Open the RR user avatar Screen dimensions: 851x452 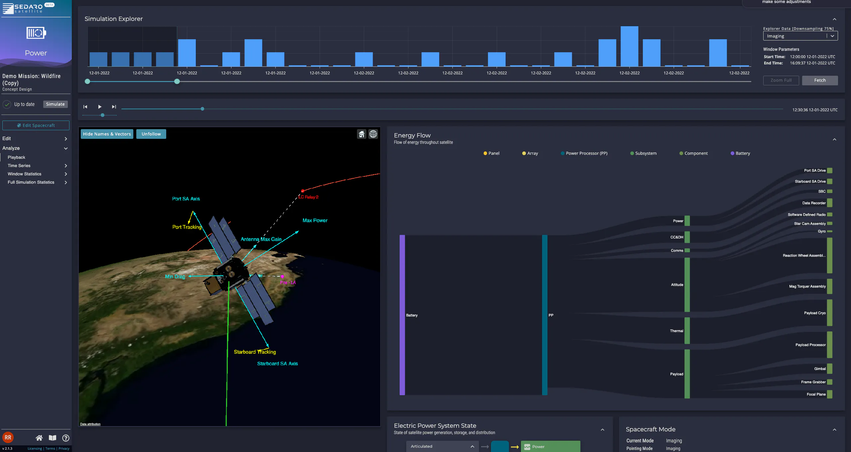tap(8, 438)
